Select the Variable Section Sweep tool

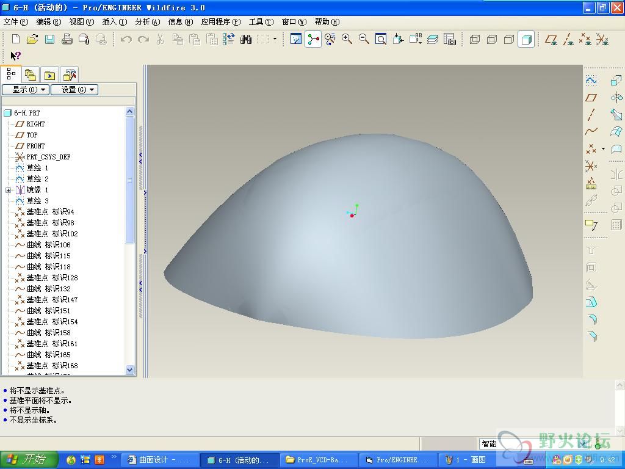point(616,114)
